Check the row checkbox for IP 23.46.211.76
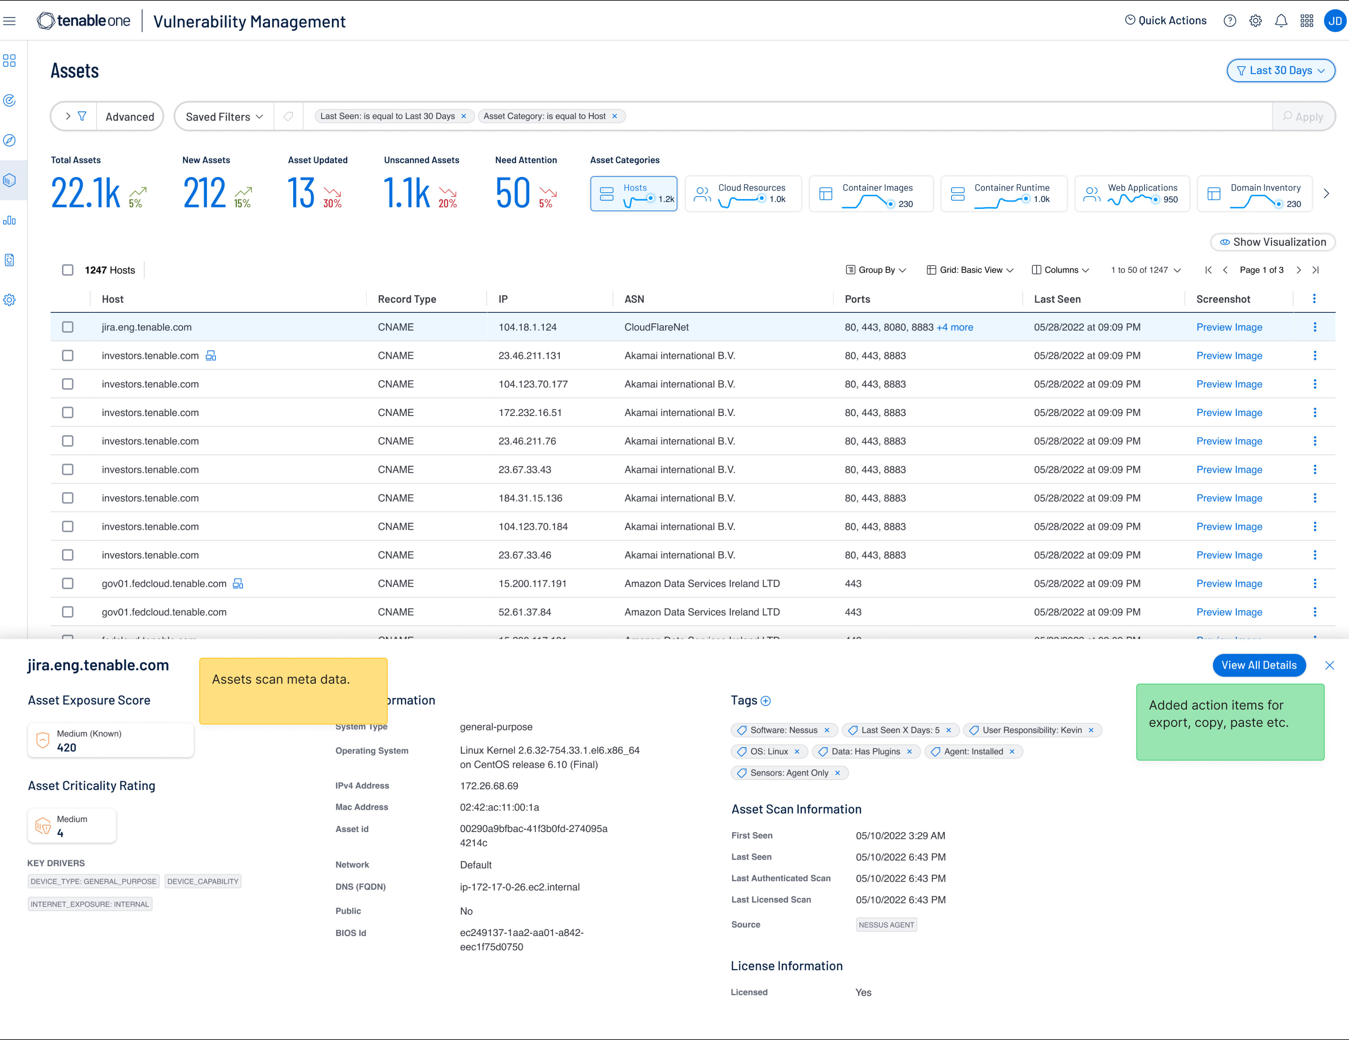 click(68, 441)
